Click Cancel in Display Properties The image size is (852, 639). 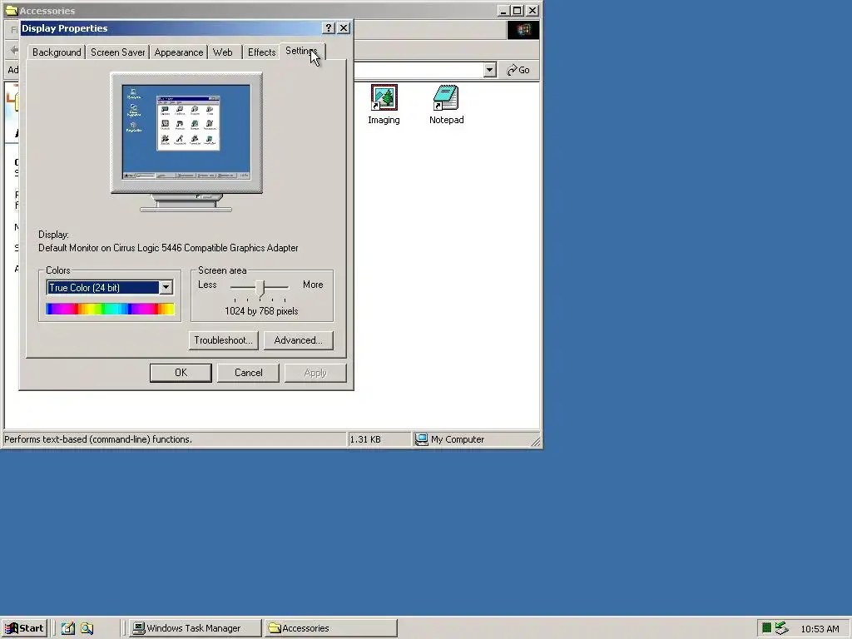pos(248,373)
